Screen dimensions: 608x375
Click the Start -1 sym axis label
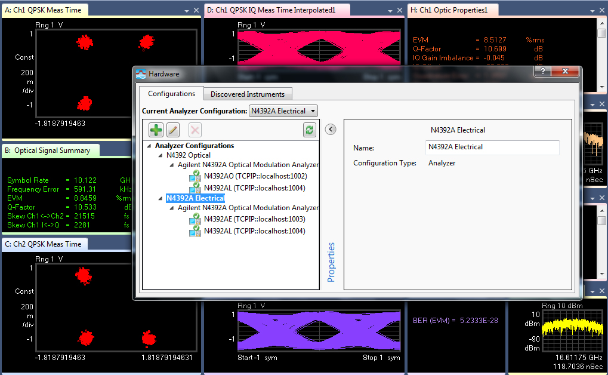(257, 358)
